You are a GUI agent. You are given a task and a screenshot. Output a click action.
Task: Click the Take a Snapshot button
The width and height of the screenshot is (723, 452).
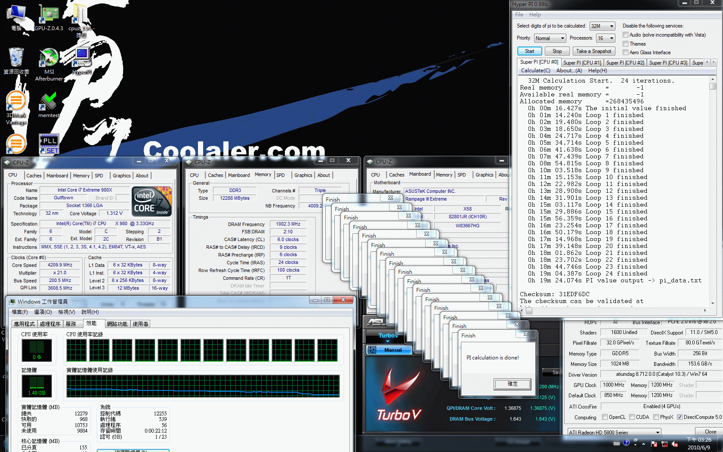click(593, 51)
